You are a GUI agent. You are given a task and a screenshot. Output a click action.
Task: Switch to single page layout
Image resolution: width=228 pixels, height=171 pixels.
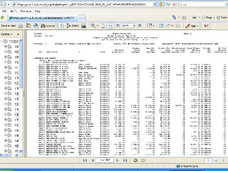pyautogui.click(x=208, y=160)
